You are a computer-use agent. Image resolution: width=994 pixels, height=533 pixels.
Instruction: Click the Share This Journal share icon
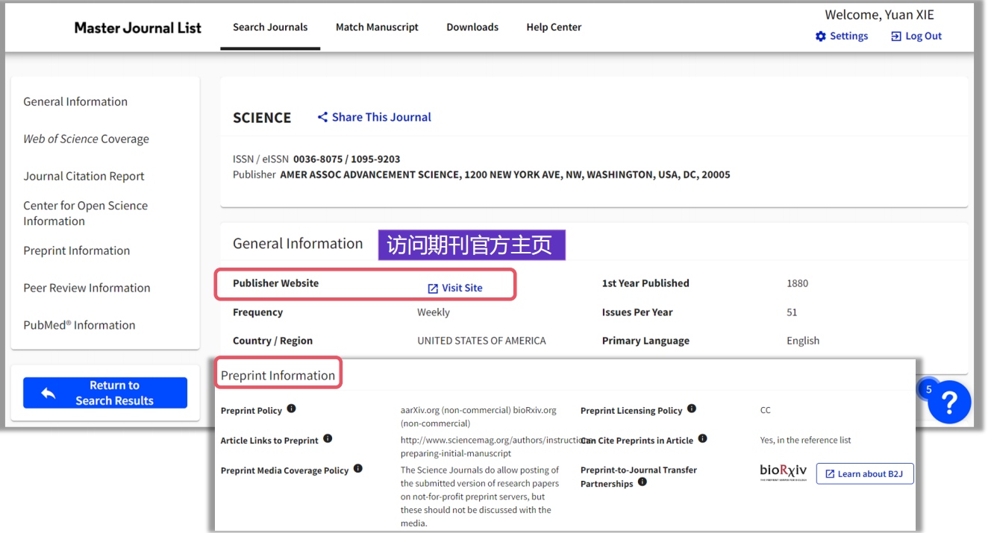(x=322, y=116)
